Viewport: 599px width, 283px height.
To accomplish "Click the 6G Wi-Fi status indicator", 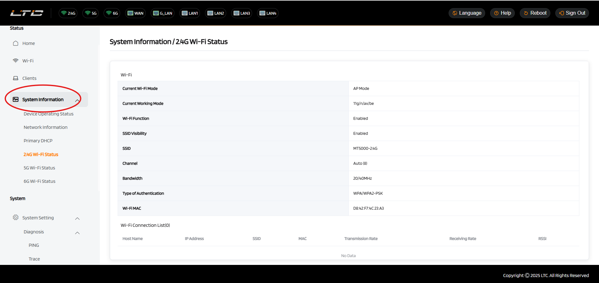I will 112,13.
